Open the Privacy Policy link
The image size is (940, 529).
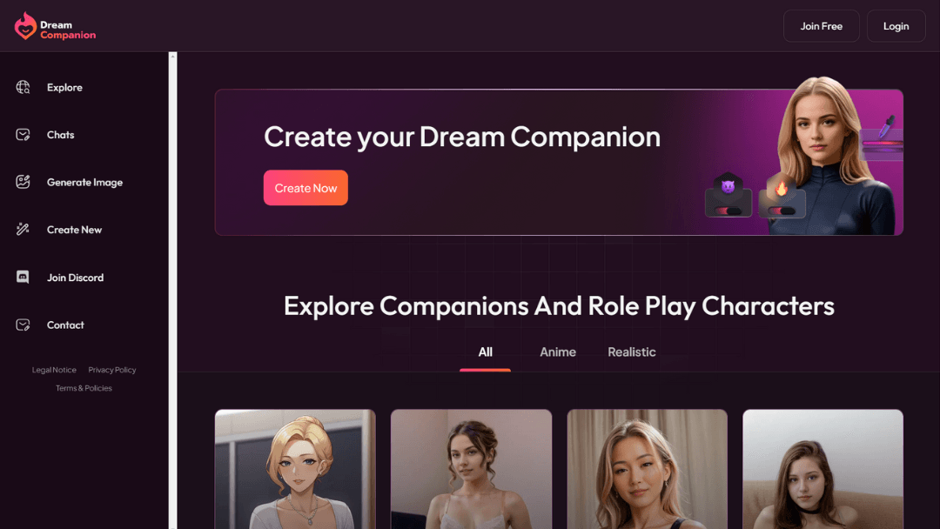click(112, 371)
